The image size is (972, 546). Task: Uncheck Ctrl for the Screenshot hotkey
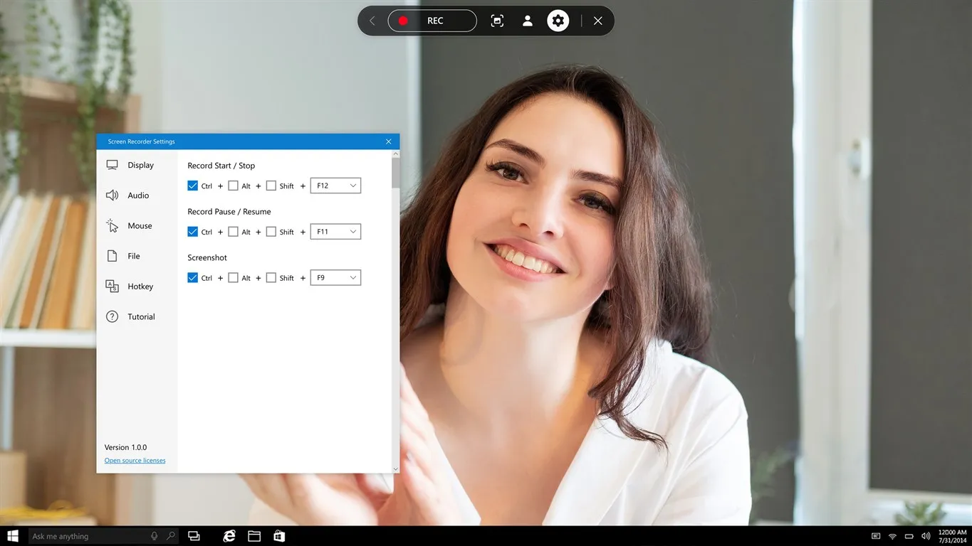pyautogui.click(x=193, y=277)
